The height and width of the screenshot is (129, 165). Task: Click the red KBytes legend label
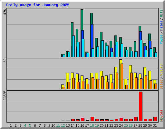(161, 116)
